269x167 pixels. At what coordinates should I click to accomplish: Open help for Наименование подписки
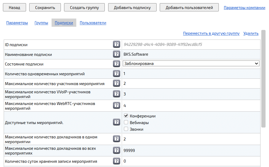coord(116,54)
